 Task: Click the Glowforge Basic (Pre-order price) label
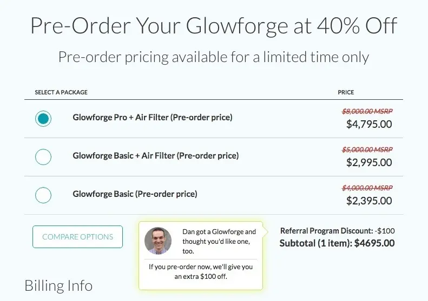(135, 194)
